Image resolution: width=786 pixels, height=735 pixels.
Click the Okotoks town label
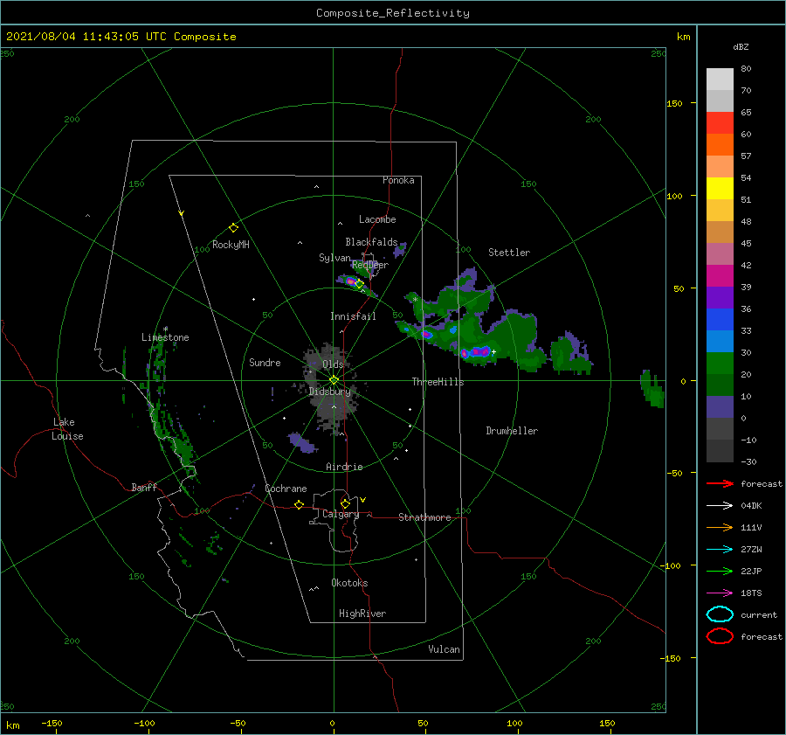(349, 583)
